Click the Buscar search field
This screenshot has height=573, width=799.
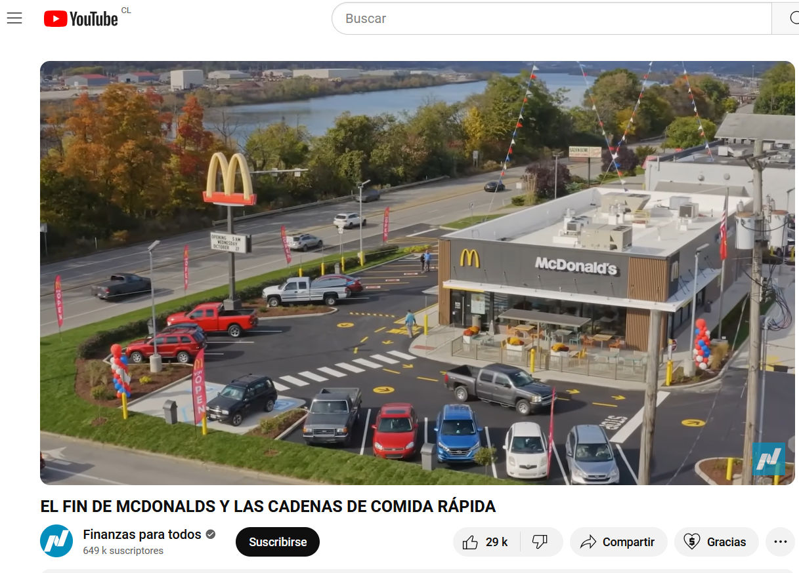click(x=551, y=18)
